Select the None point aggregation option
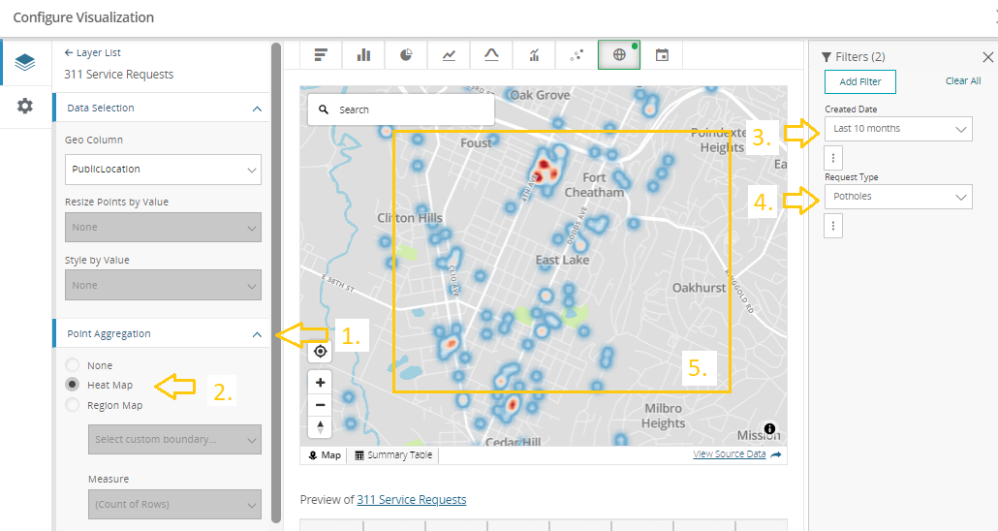 (x=73, y=365)
